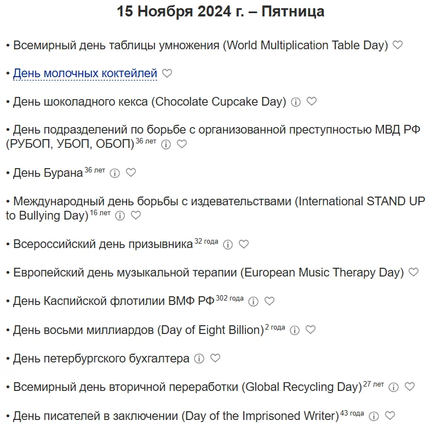The width and height of the screenshot is (430, 432).
Task: Like Всероссийский день призывника with heart
Action: 244,244
